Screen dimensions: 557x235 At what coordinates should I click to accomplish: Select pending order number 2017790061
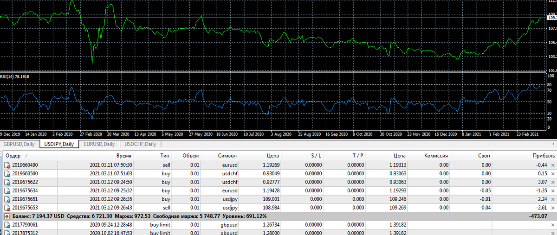pos(25,225)
